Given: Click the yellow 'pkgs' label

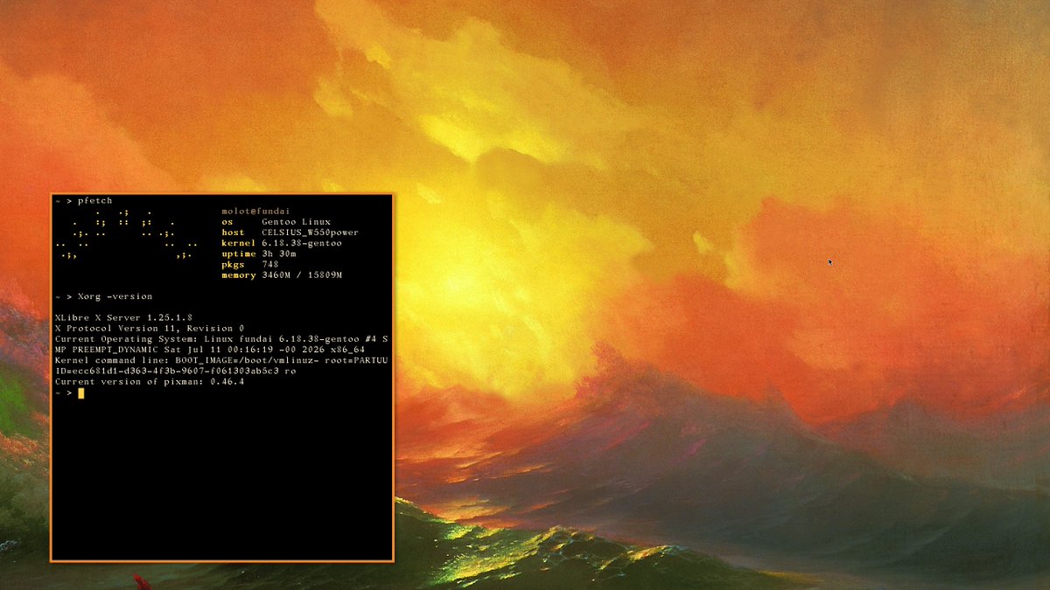Looking at the screenshot, I should click(233, 264).
